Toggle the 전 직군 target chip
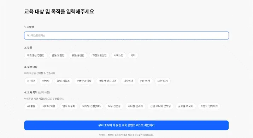Screen dimensions: 253x138 (x=31, y=81)
